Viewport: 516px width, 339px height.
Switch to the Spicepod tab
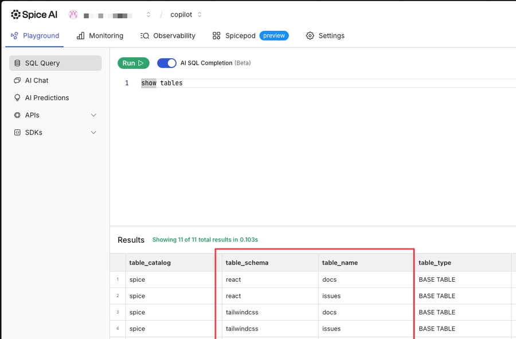tap(240, 36)
